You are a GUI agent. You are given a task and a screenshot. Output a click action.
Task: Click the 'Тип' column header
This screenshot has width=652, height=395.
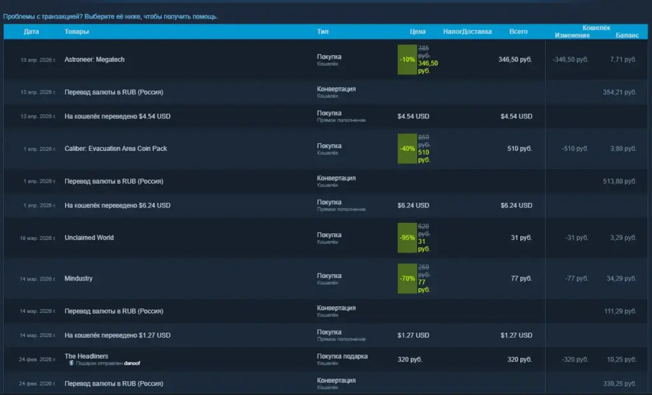[x=323, y=32]
